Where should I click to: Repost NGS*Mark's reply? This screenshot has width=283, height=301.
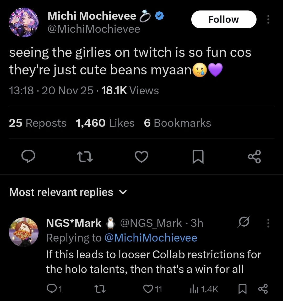click(x=100, y=289)
